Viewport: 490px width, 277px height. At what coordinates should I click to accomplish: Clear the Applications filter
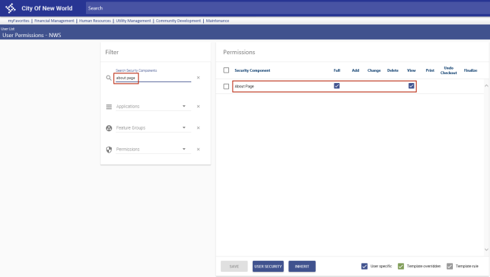click(x=198, y=107)
